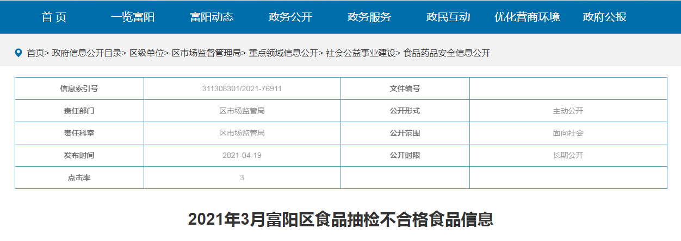Screen dimensions: 681x241
Task: Click the 面向社会 value cell
Action: click(568, 133)
